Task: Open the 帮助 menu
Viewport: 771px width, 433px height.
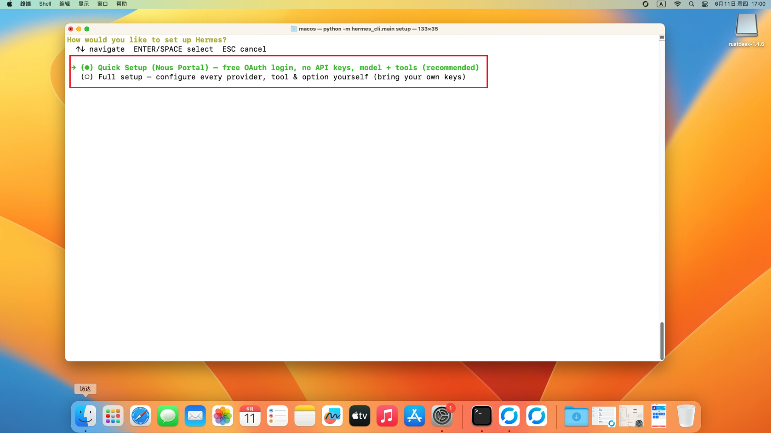Action: point(122,4)
